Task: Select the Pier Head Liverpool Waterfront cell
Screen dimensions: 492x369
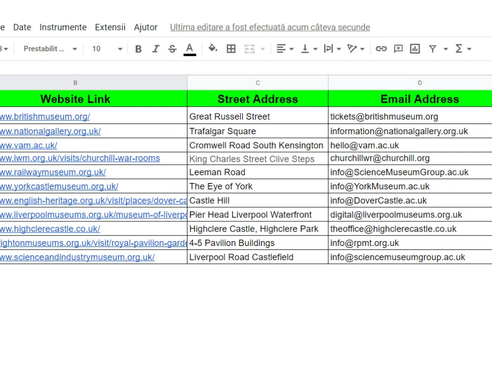Action: click(x=258, y=215)
